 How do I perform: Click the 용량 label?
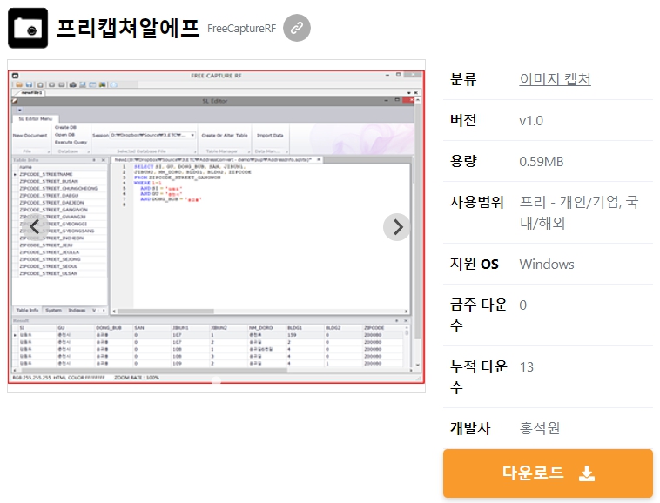[463, 161]
